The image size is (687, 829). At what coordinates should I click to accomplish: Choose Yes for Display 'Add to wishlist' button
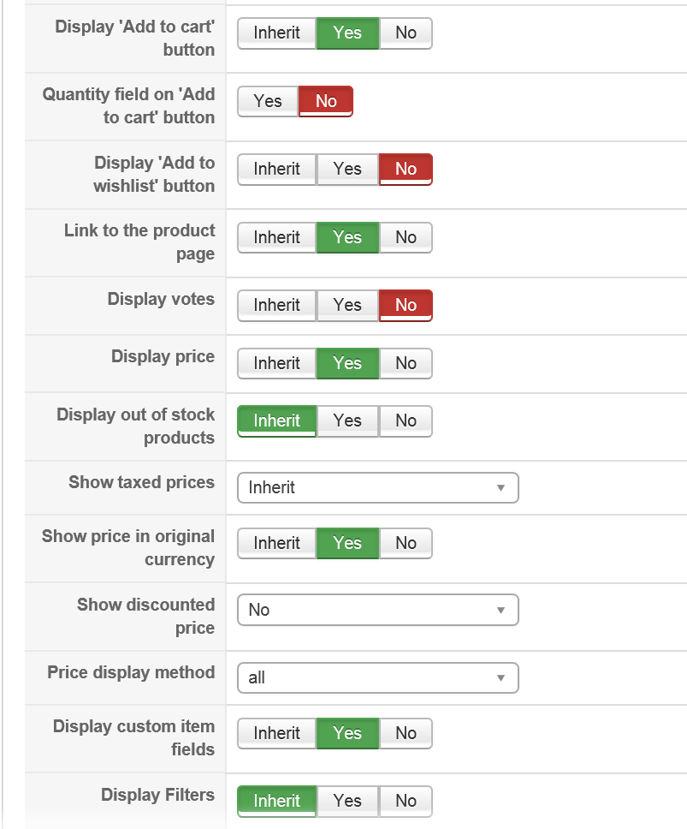pos(347,170)
